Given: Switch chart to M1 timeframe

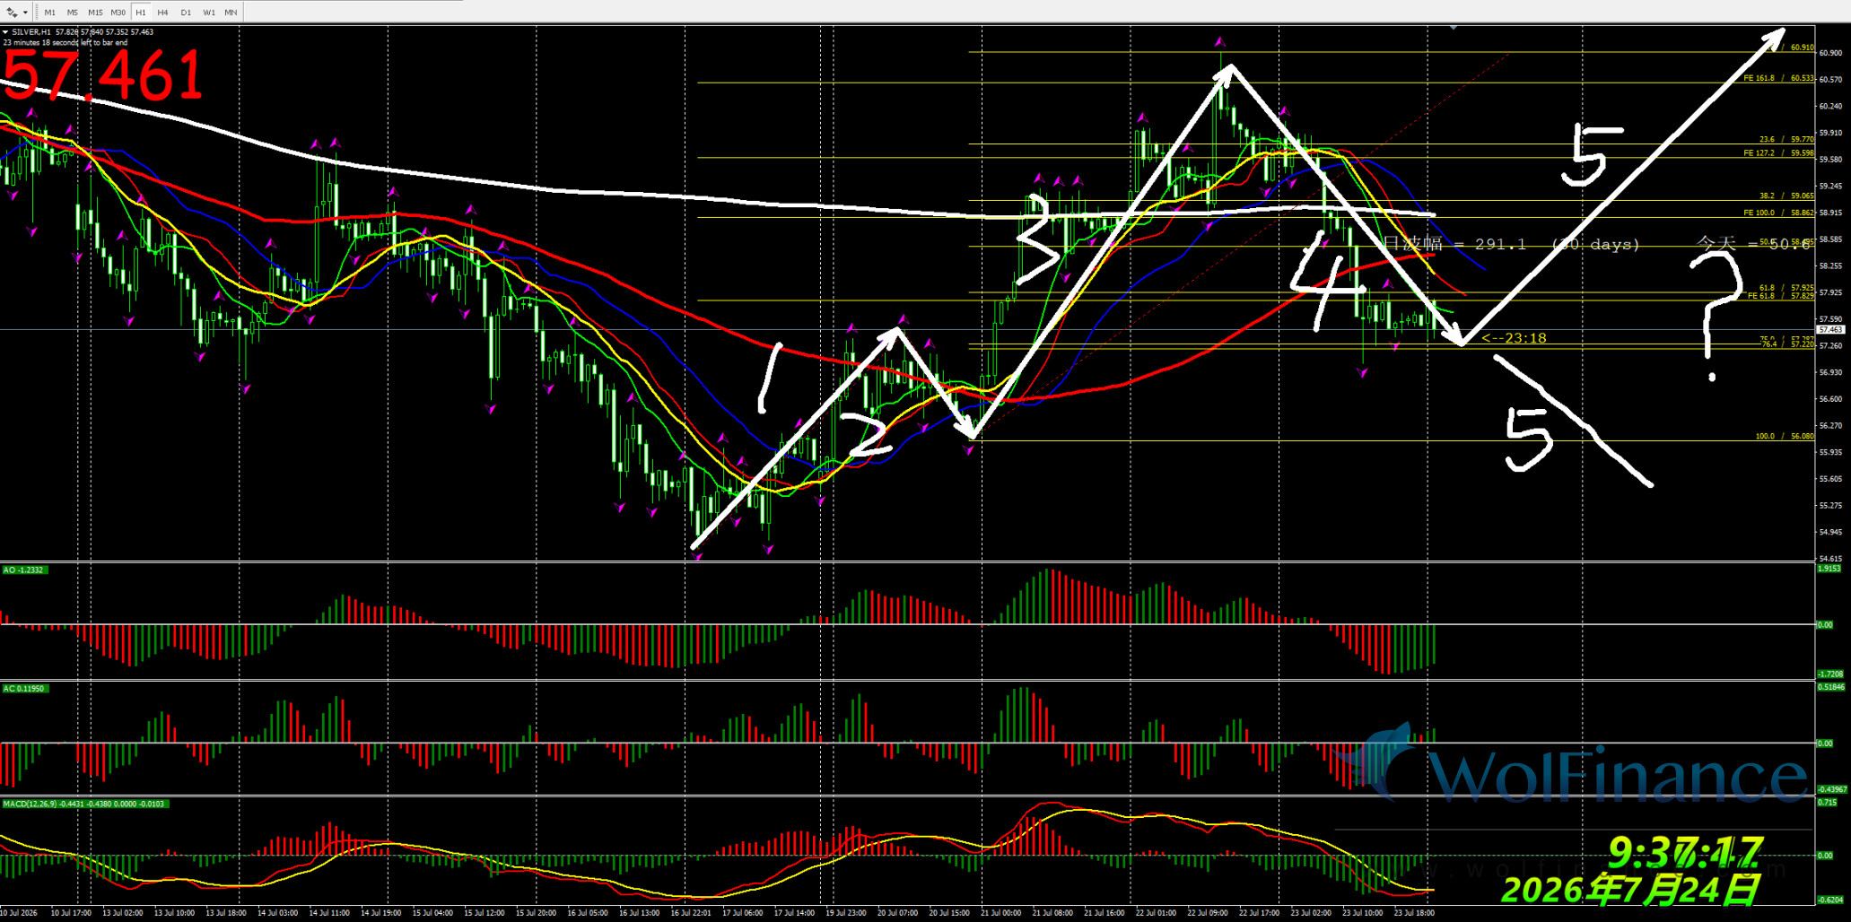Looking at the screenshot, I should 49,13.
